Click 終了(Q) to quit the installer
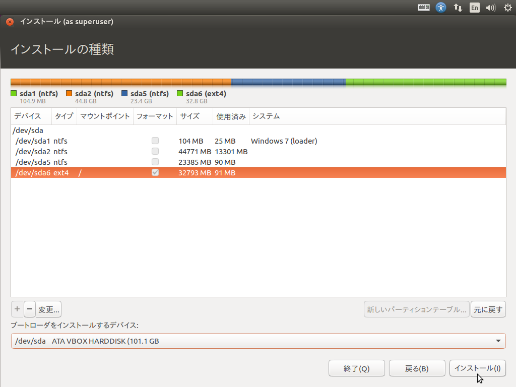516x387 pixels. pyautogui.click(x=356, y=368)
